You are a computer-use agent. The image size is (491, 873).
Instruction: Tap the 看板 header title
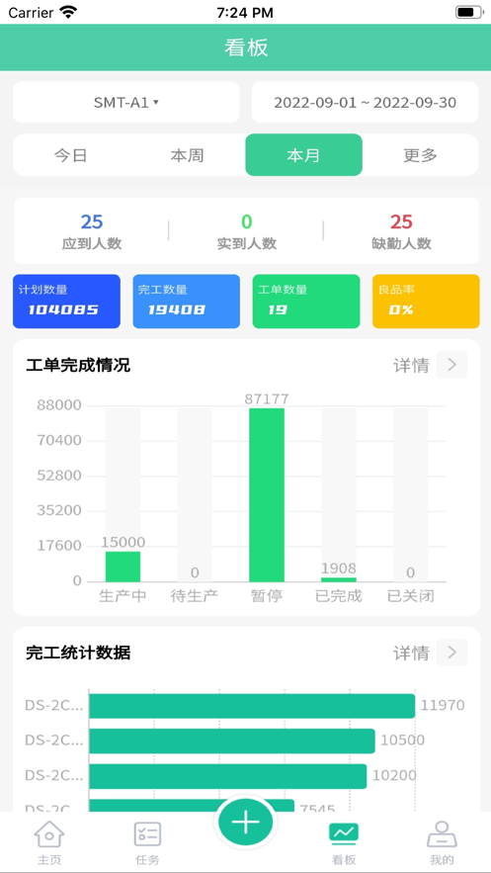tap(246, 47)
